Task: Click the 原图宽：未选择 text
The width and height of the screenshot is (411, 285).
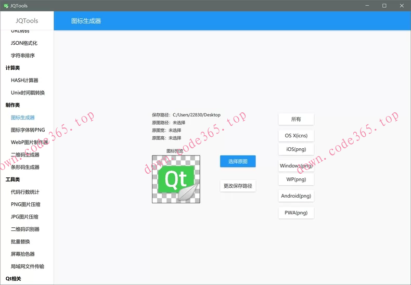Action: coord(166,130)
